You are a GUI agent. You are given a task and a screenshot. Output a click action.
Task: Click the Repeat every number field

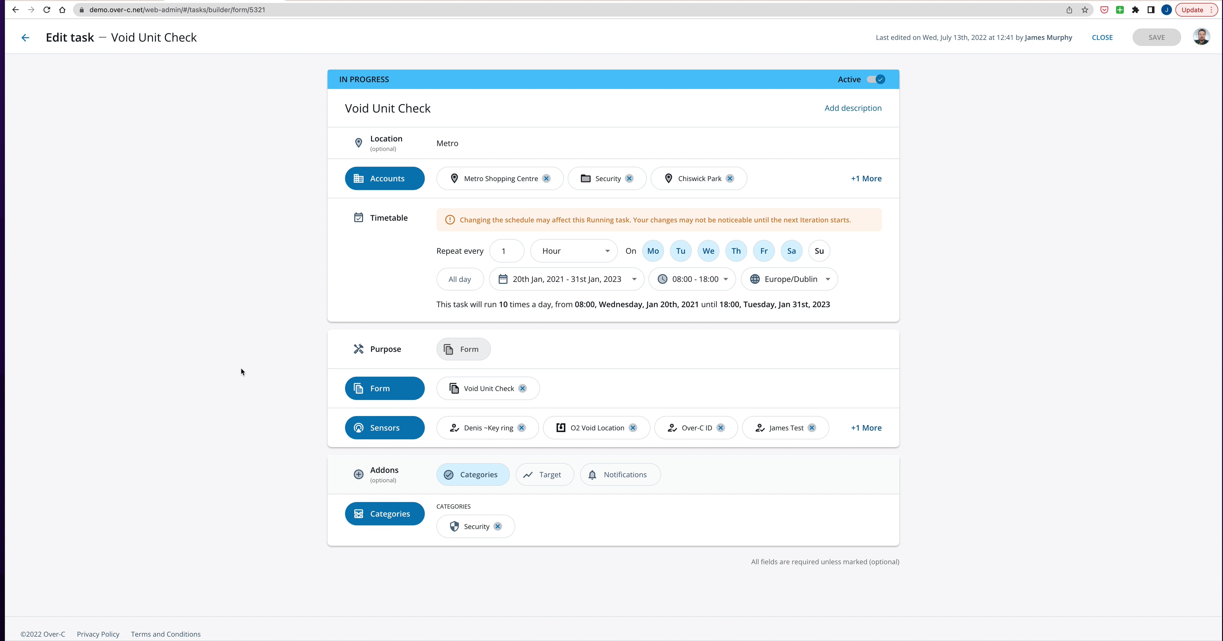tap(507, 250)
